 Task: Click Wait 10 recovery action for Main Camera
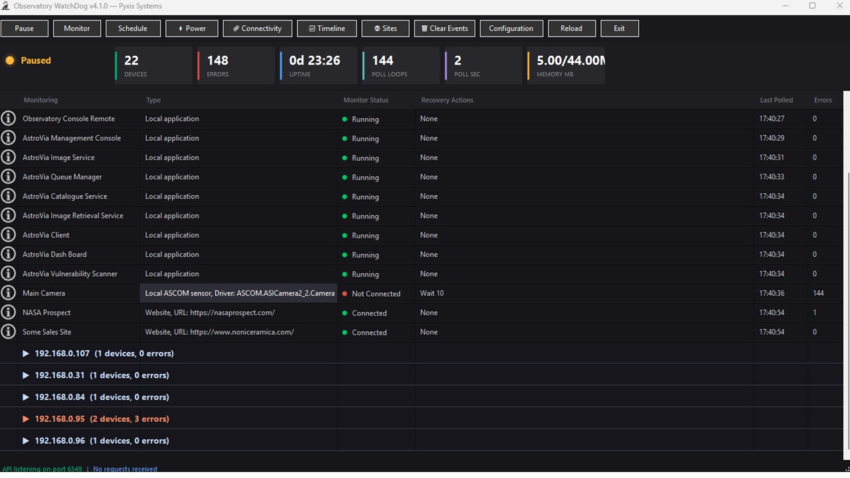(x=432, y=293)
